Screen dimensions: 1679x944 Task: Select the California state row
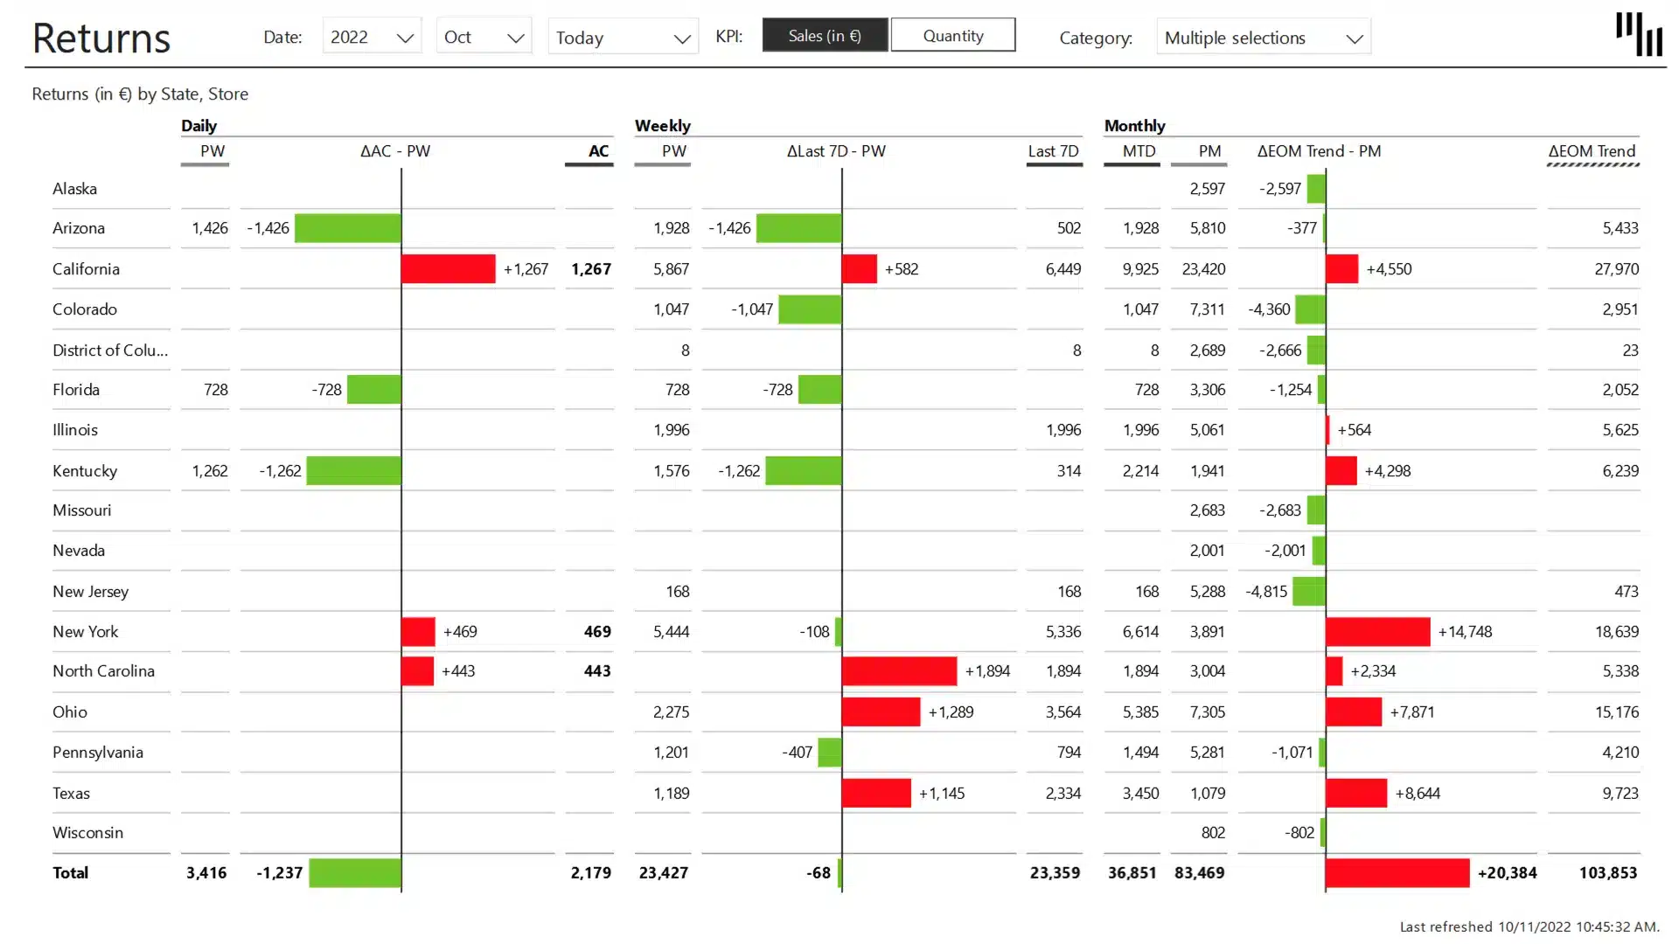(86, 268)
